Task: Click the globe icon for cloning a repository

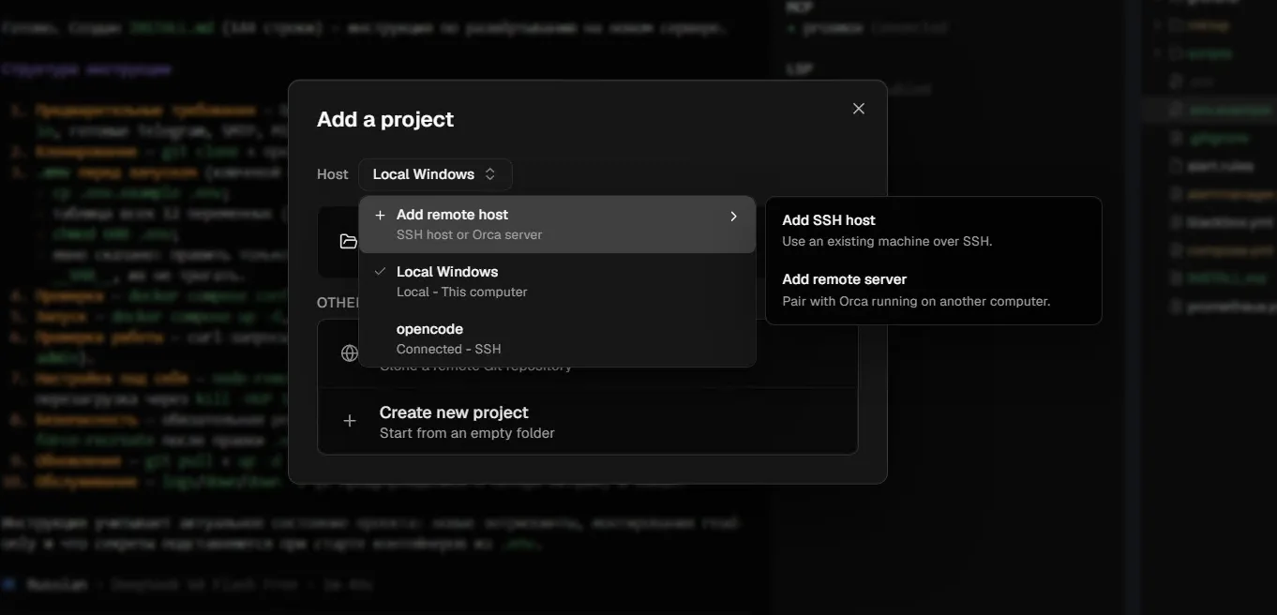Action: 349,353
